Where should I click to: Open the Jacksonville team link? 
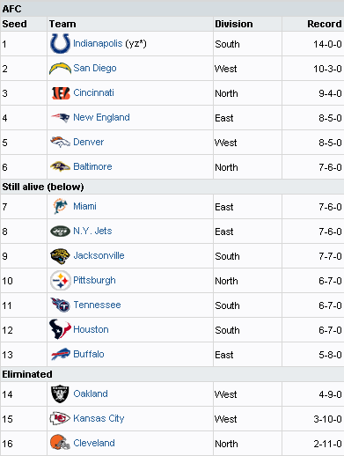tap(99, 255)
